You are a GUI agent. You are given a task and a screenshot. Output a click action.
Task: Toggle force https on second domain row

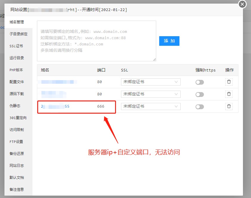pyautogui.click(x=199, y=95)
